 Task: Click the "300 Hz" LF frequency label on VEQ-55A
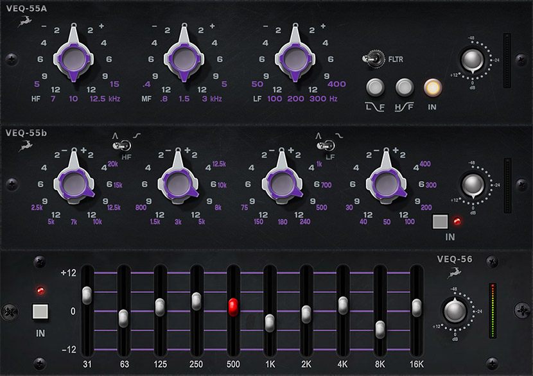coord(324,99)
